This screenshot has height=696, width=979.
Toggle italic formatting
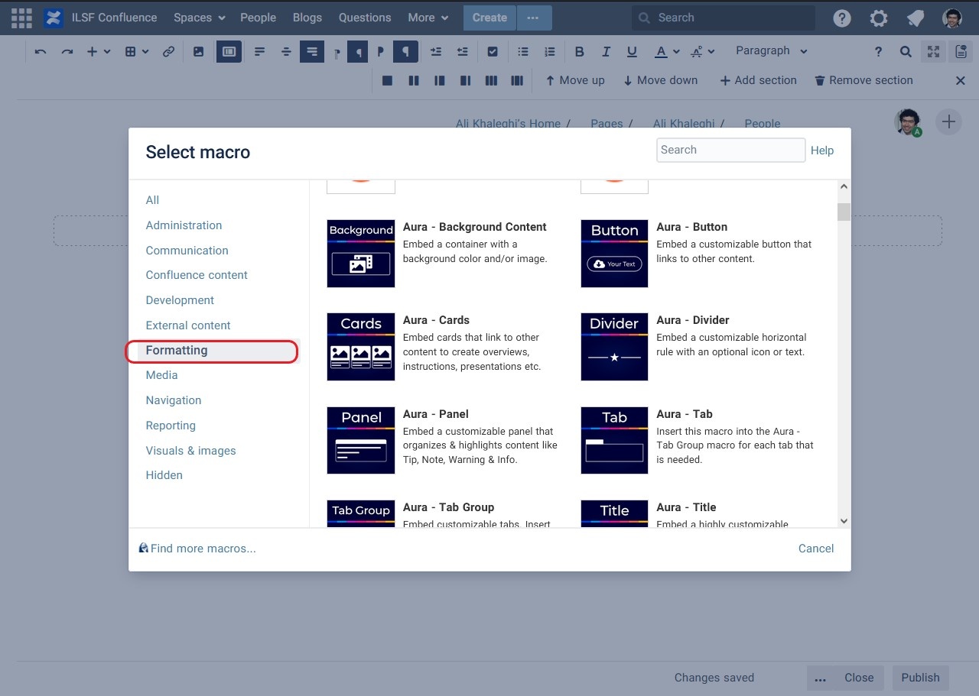(x=606, y=52)
